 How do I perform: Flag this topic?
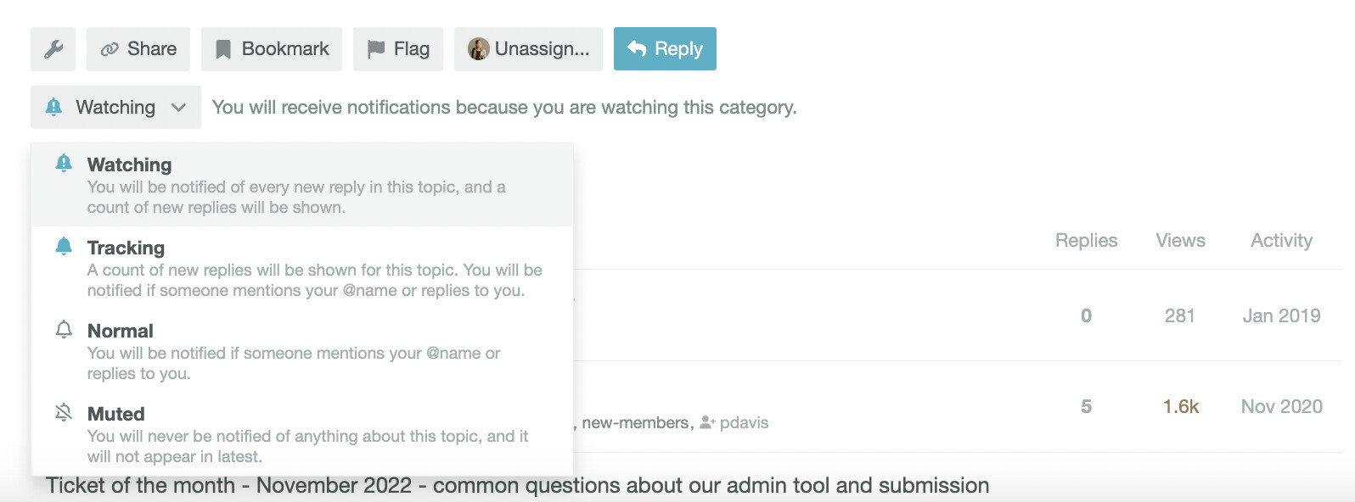pyautogui.click(x=398, y=49)
